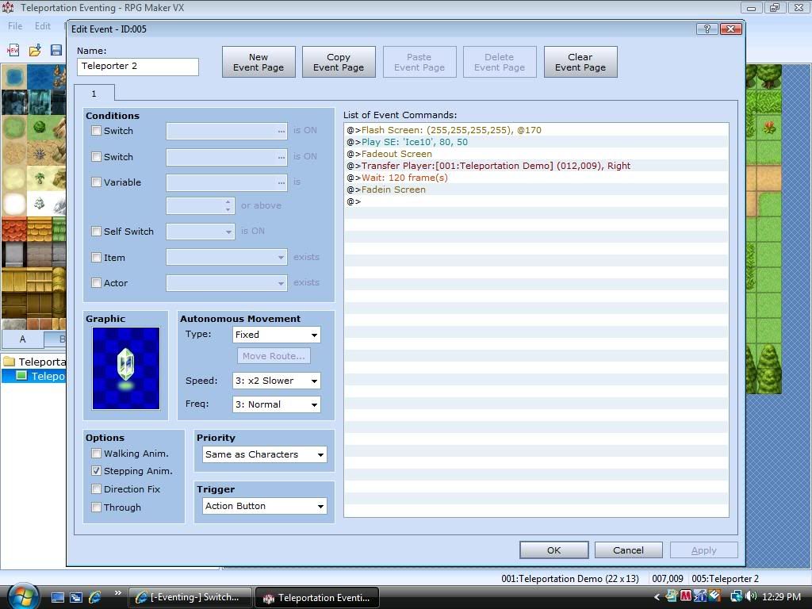
Task: Uncheck the Stepping Anim. option
Action: [x=97, y=471]
